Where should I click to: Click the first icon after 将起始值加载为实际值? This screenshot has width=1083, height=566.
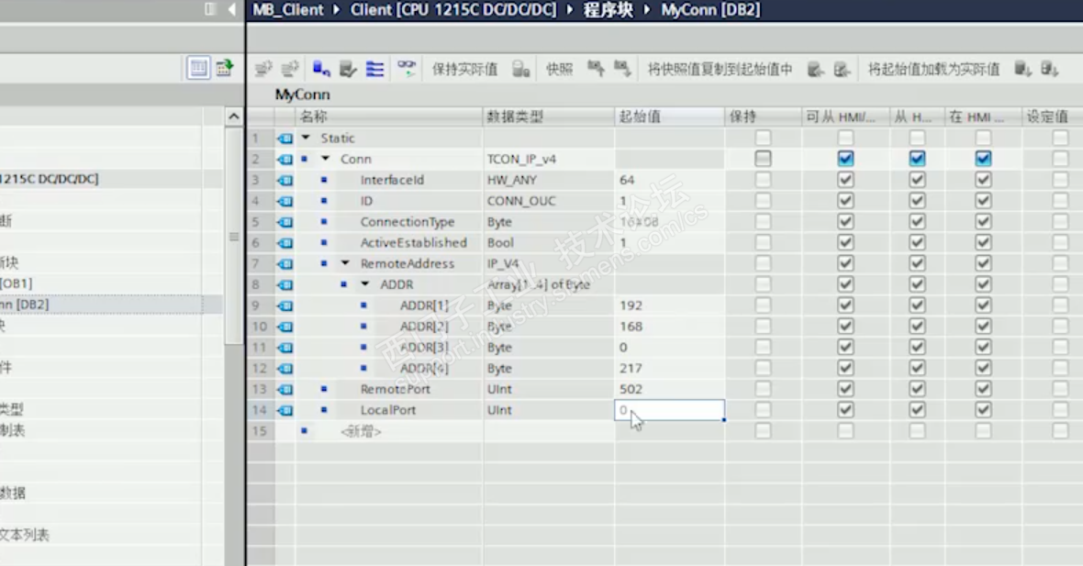click(x=1022, y=68)
